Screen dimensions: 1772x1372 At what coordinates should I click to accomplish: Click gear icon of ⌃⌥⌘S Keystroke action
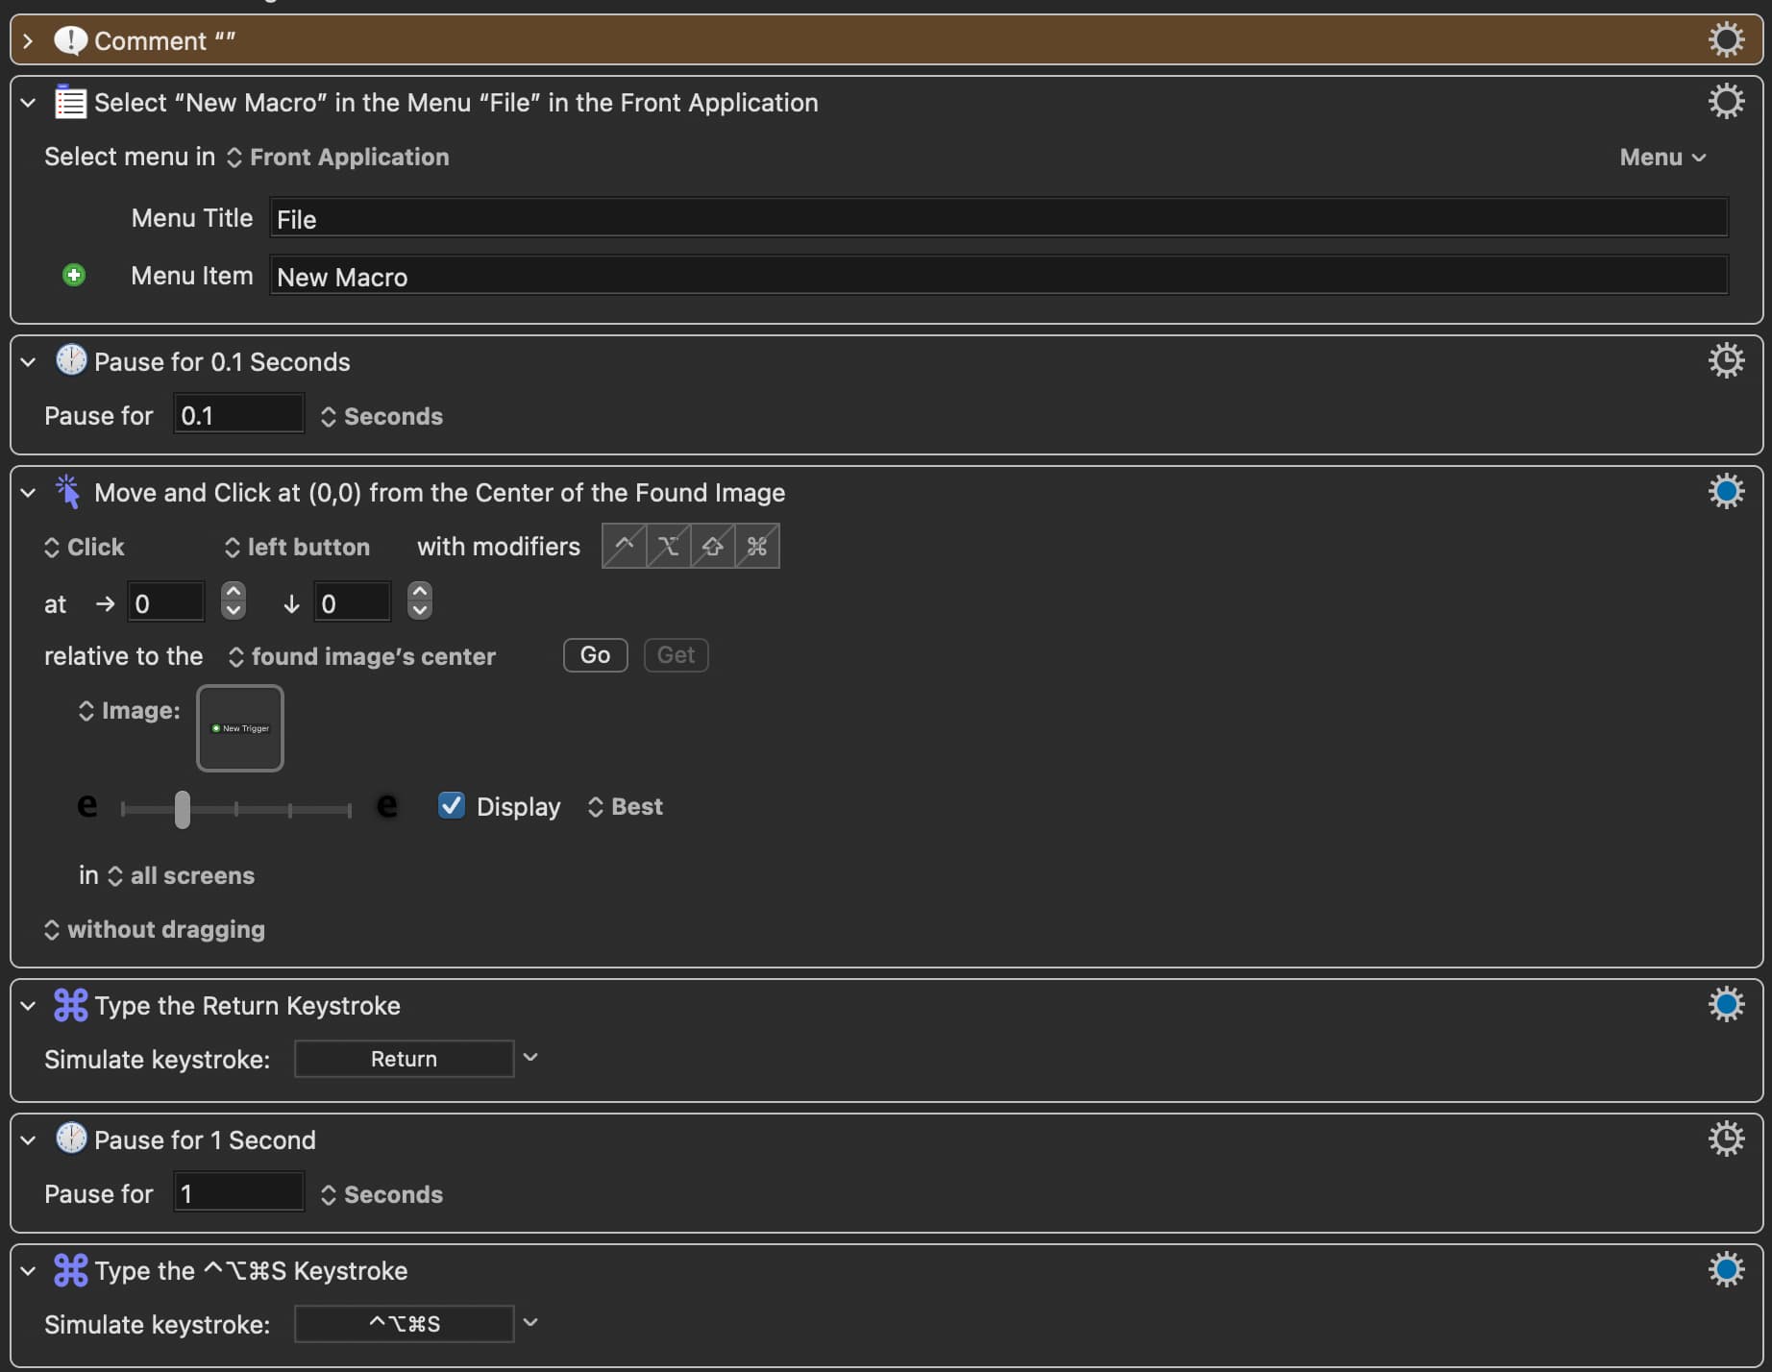click(x=1725, y=1270)
